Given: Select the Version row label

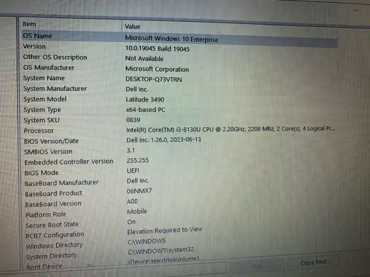Looking at the screenshot, I should (x=34, y=46).
